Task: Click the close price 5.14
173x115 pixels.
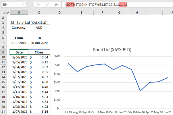Action: click(x=39, y=92)
